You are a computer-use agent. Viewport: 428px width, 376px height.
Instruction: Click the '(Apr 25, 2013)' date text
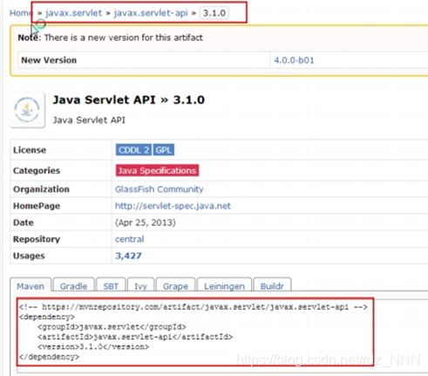(x=146, y=222)
